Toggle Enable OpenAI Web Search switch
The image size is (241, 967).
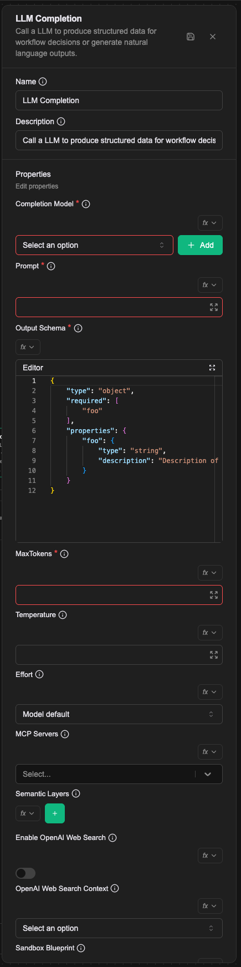click(25, 873)
